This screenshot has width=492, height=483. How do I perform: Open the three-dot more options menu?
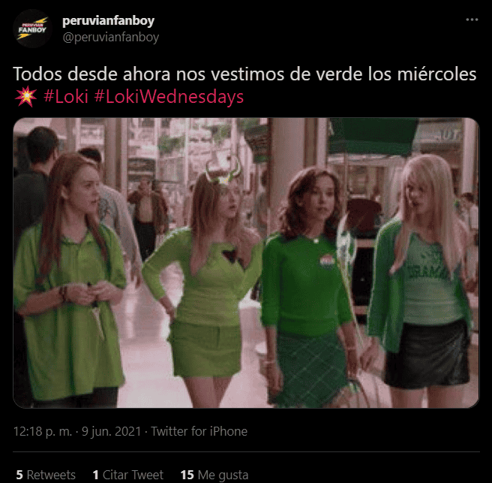click(472, 20)
